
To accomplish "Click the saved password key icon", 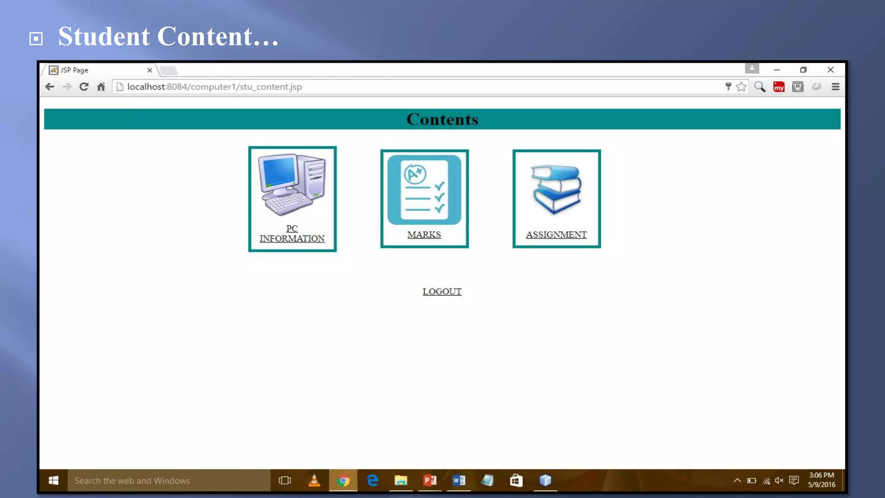I will (728, 86).
